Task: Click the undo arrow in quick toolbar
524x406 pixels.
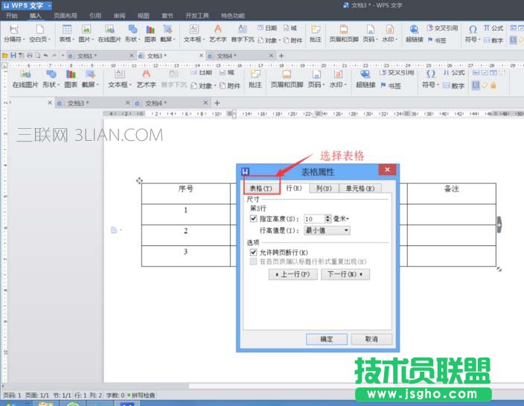Action: (46, 56)
